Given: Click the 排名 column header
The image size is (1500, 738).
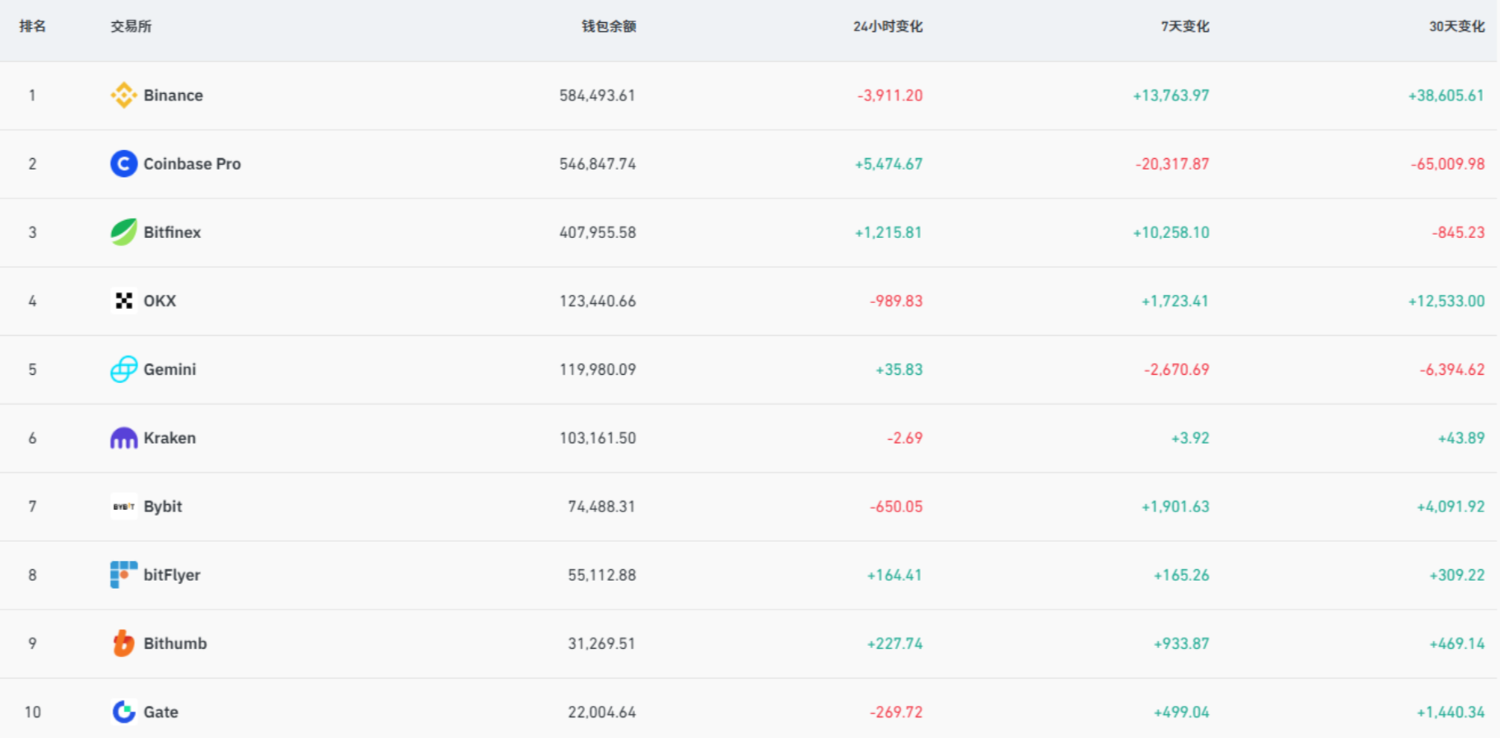Looking at the screenshot, I should [x=33, y=26].
